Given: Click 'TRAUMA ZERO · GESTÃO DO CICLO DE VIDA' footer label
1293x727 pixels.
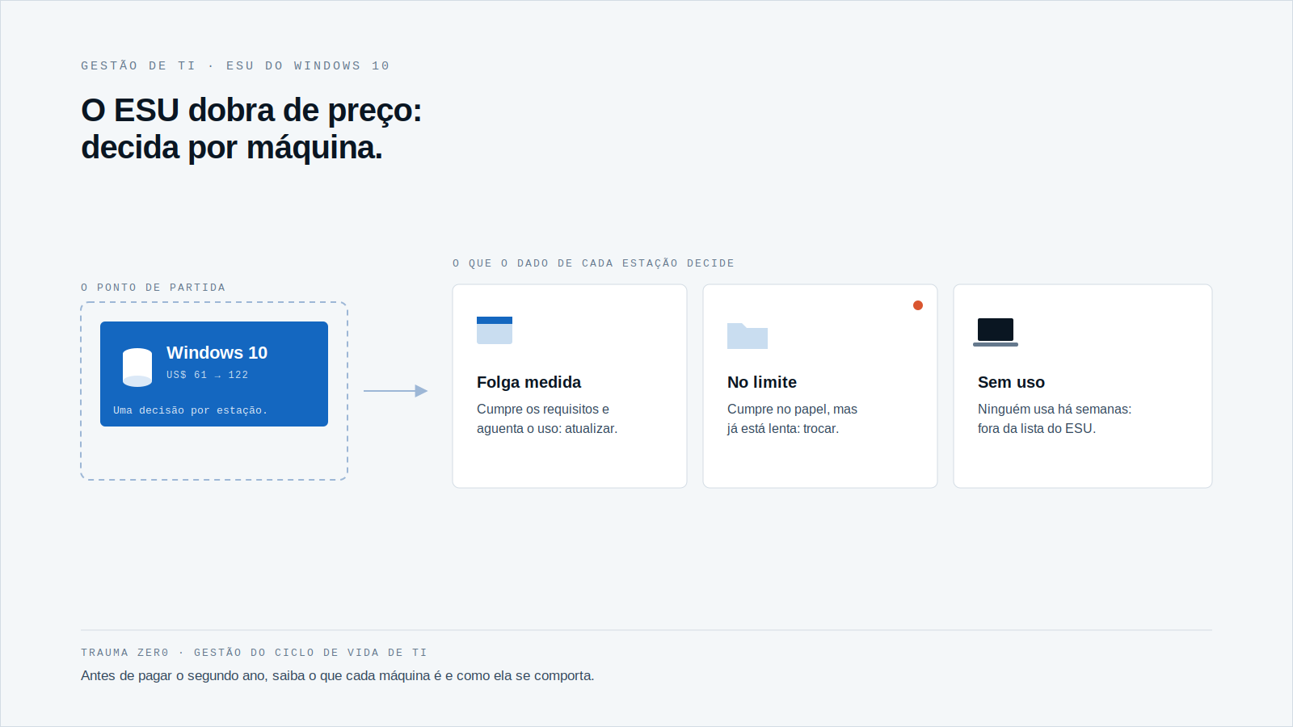Looking at the screenshot, I should [x=254, y=653].
